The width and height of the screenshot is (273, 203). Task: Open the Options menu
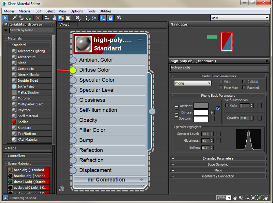click(x=76, y=11)
